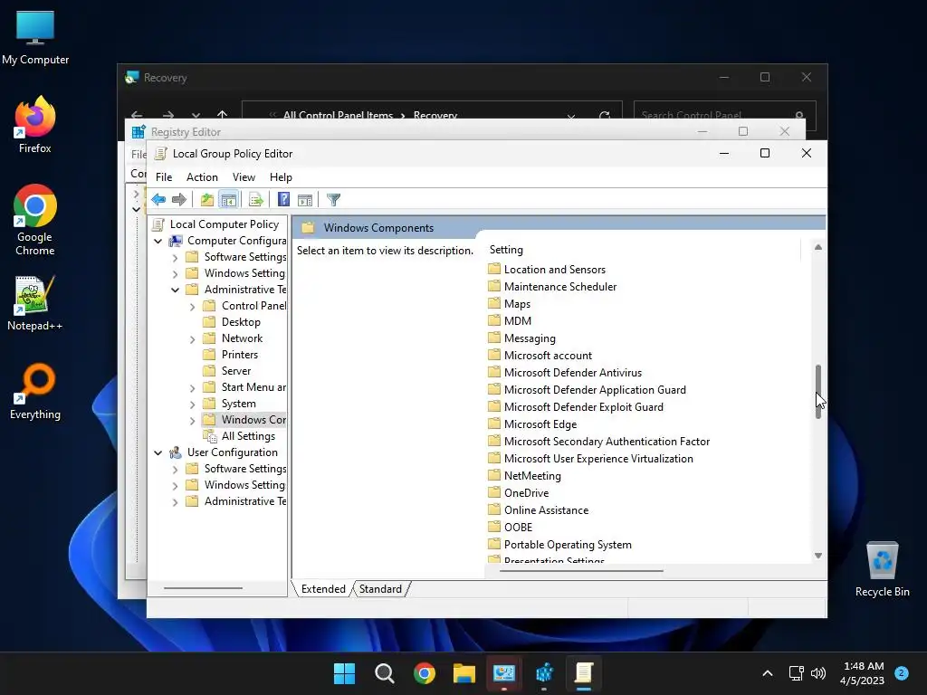Open the Help menu
The width and height of the screenshot is (927, 695).
(x=281, y=177)
